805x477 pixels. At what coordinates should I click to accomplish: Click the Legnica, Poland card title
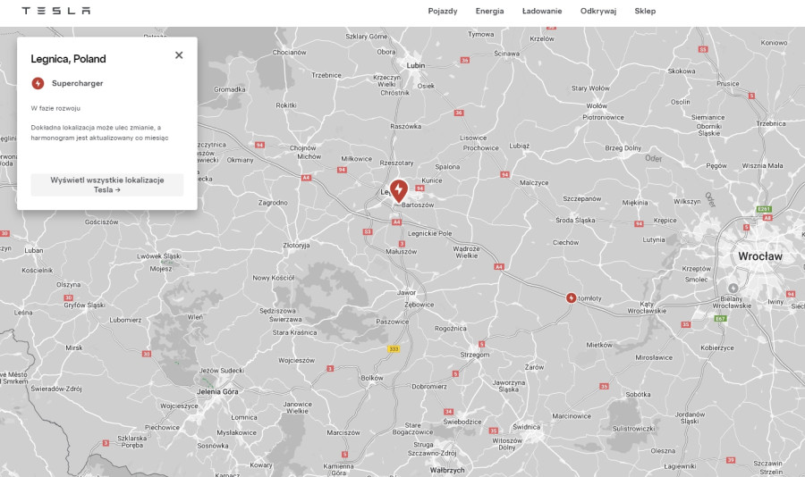[x=68, y=59]
